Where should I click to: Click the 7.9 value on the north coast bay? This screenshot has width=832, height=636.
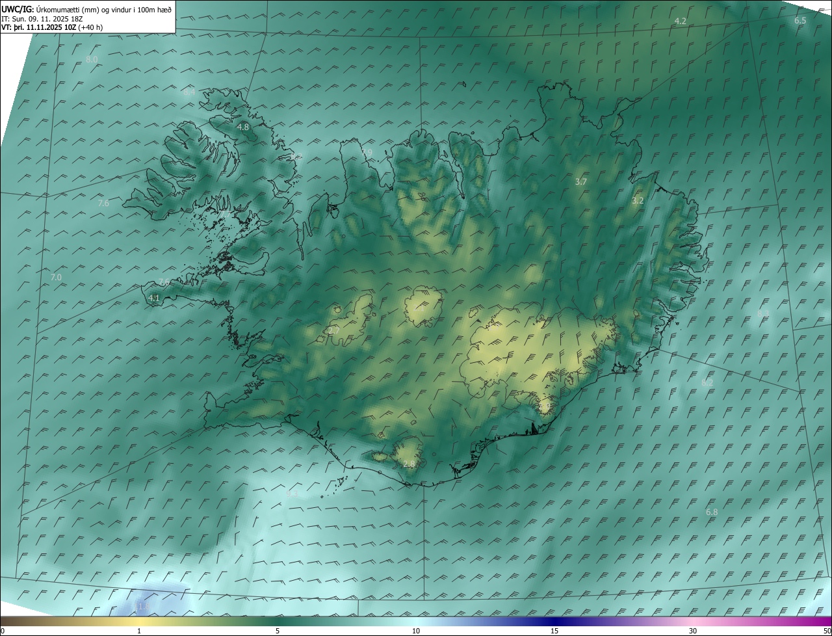(x=367, y=152)
